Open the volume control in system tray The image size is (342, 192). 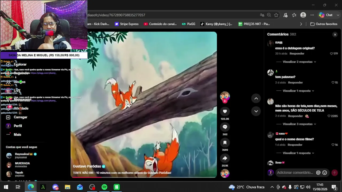pyautogui.click(x=308, y=187)
